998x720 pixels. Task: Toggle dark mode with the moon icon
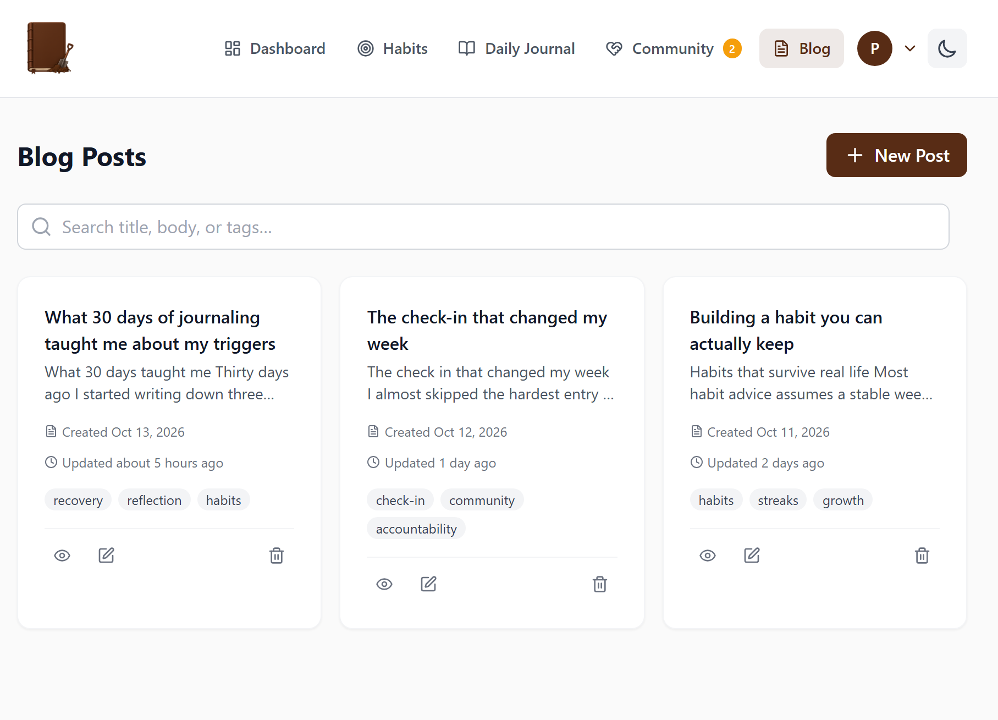click(x=947, y=48)
